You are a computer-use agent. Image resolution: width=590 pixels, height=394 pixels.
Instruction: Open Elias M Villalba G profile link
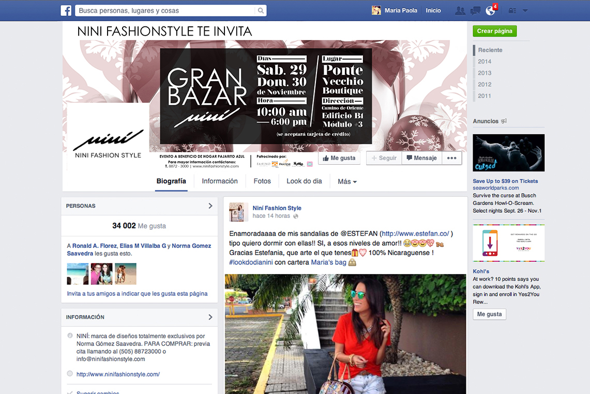[x=143, y=246]
